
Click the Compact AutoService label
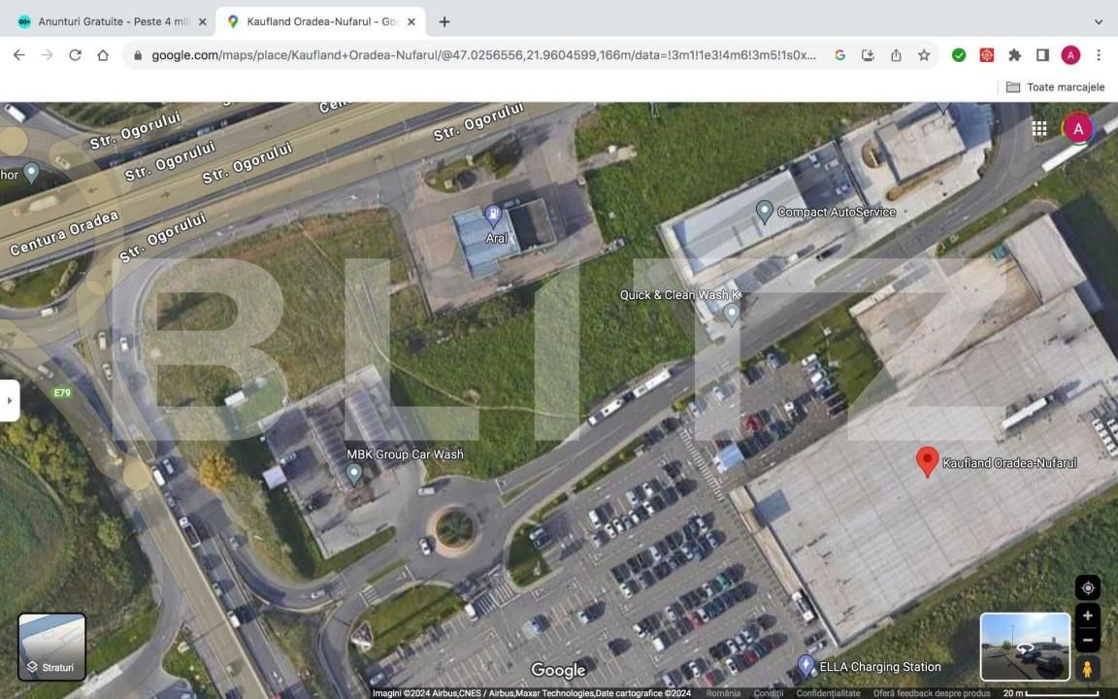[837, 212]
